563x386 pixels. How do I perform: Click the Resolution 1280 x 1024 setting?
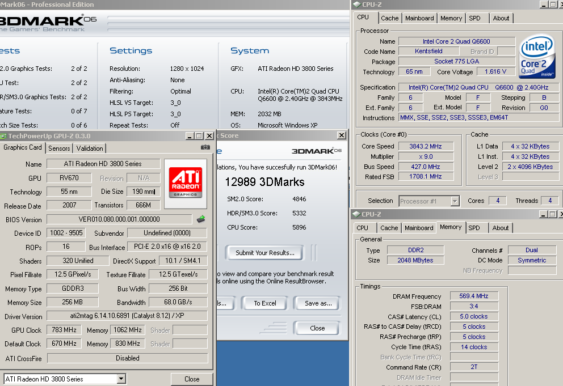(187, 69)
